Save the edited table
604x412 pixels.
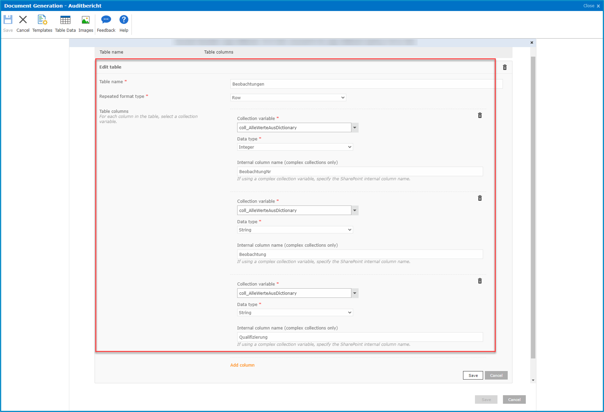(473, 375)
